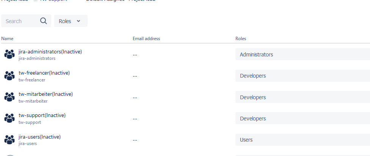The width and height of the screenshot is (370, 156).
Task: Click the grey tw-freelancer subtitle text
Action: (32, 80)
